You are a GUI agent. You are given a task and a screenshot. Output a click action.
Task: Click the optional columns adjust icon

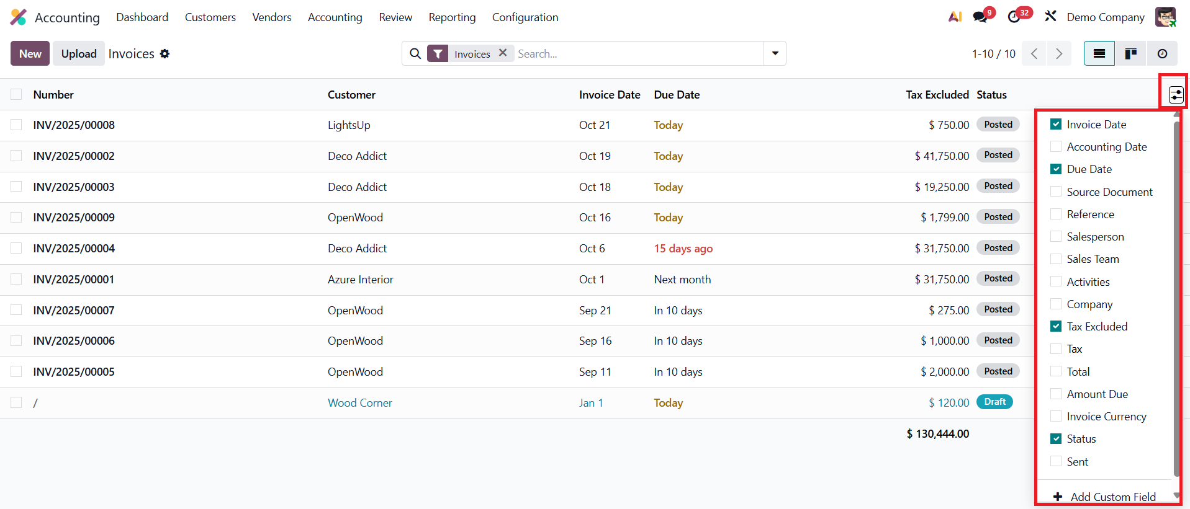coord(1176,95)
